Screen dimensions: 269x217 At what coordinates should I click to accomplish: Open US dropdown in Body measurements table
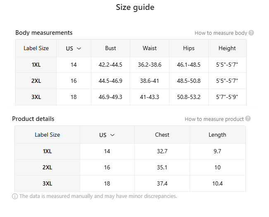[74, 48]
